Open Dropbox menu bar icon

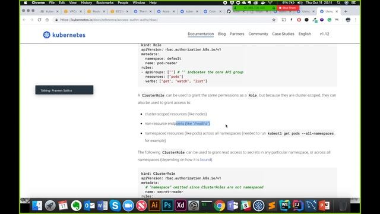(x=232, y=2)
